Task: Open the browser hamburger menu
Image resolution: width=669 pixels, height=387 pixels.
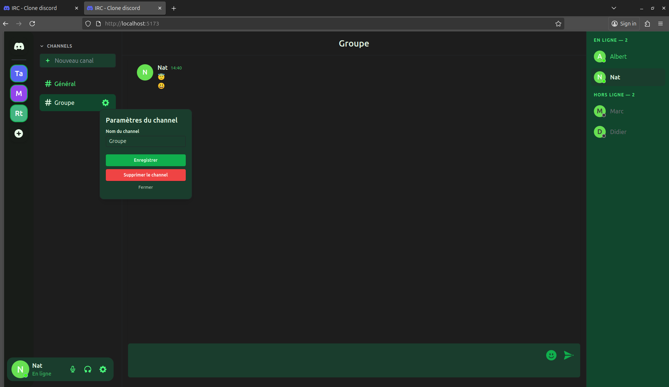Action: tap(660, 24)
